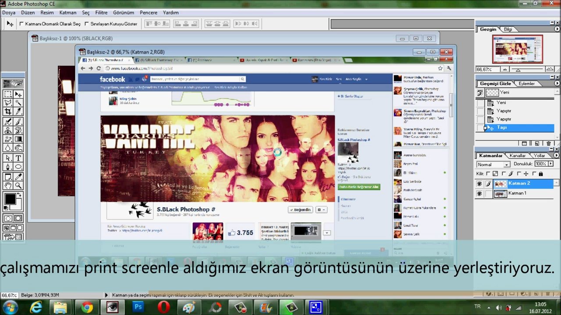Viewport: 561px width, 315px height.
Task: Switch to the Yollar tab
Action: coord(540,156)
